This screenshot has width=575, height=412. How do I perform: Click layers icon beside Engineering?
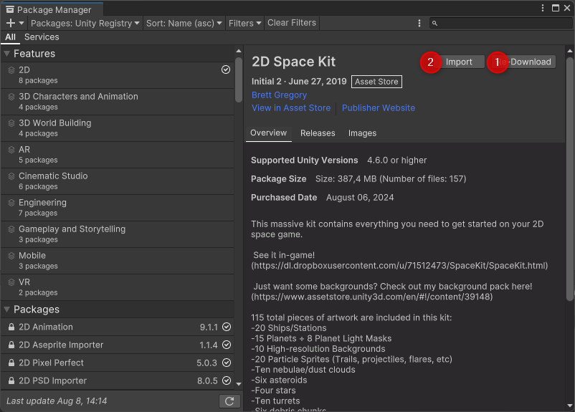pyautogui.click(x=11, y=203)
